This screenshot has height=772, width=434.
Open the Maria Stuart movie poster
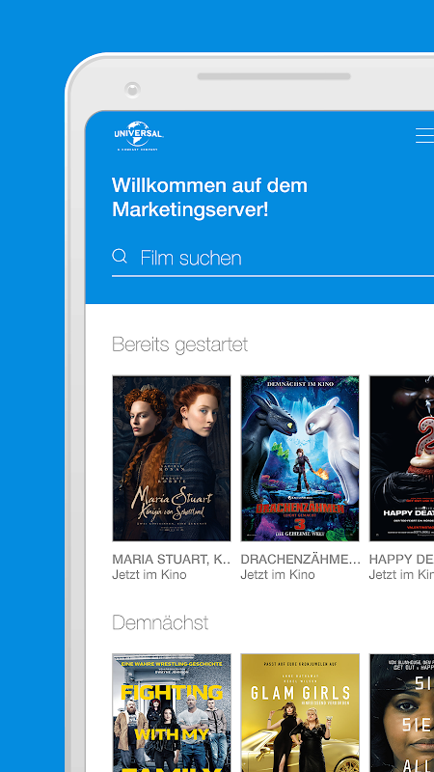tap(172, 458)
